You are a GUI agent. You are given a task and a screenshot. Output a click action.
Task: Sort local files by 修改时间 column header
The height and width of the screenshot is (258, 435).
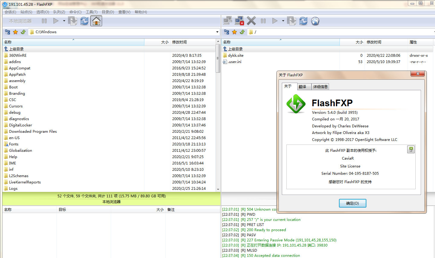[x=179, y=42]
